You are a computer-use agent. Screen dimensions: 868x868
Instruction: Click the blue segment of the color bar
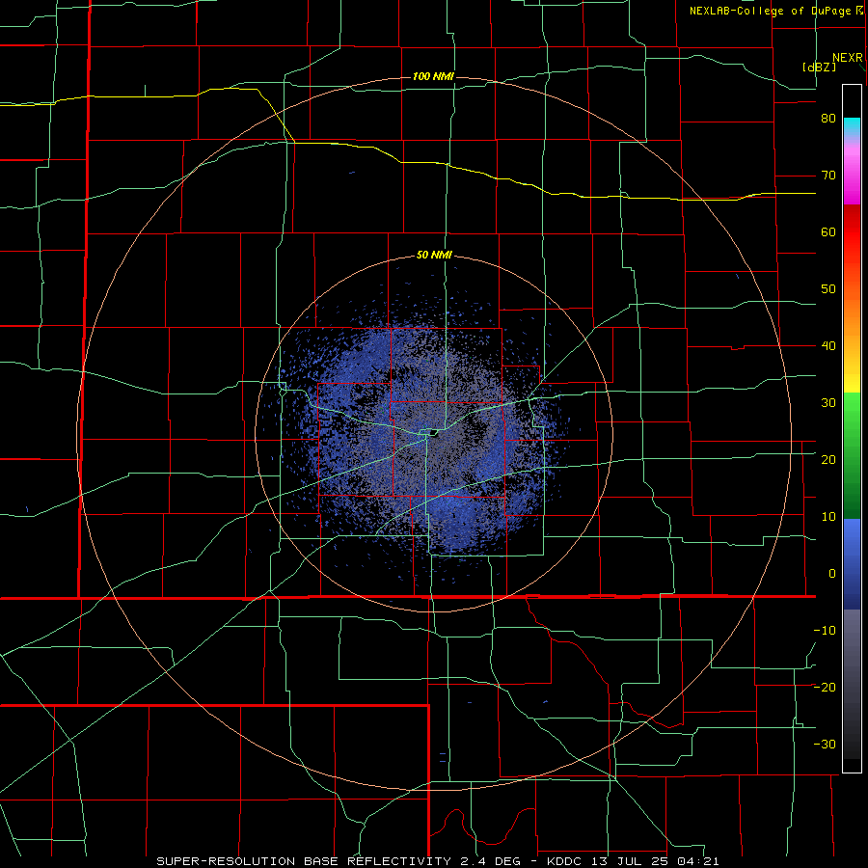coord(852,564)
